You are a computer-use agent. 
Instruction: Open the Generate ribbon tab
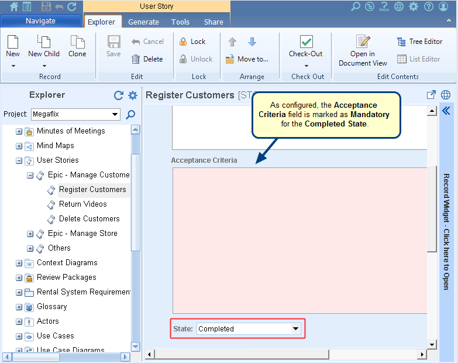click(143, 22)
